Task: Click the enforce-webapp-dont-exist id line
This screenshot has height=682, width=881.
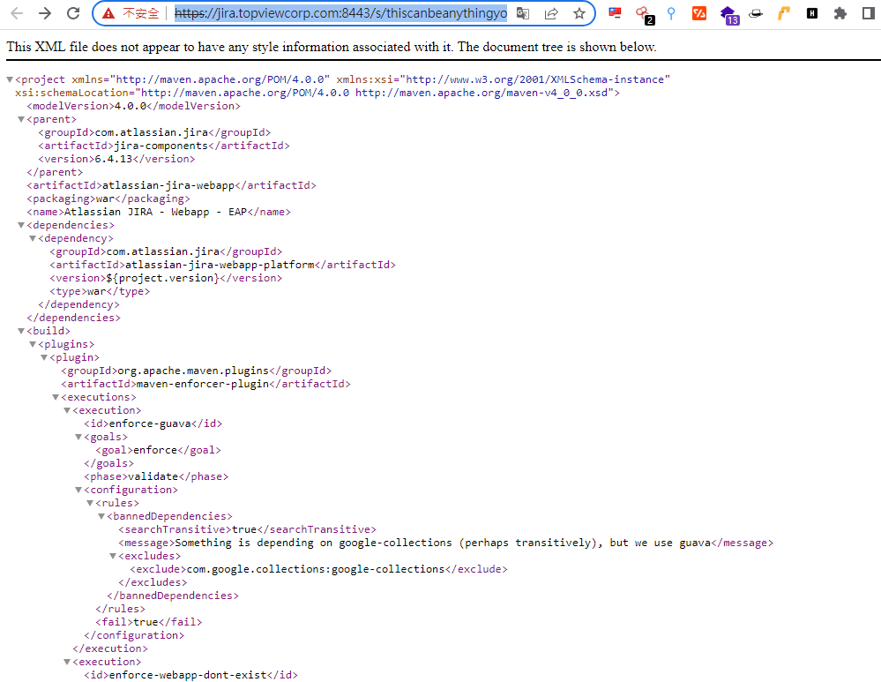Action: coord(191,675)
